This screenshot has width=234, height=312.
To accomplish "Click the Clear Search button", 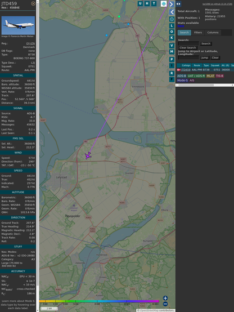I will (x=188, y=48).
